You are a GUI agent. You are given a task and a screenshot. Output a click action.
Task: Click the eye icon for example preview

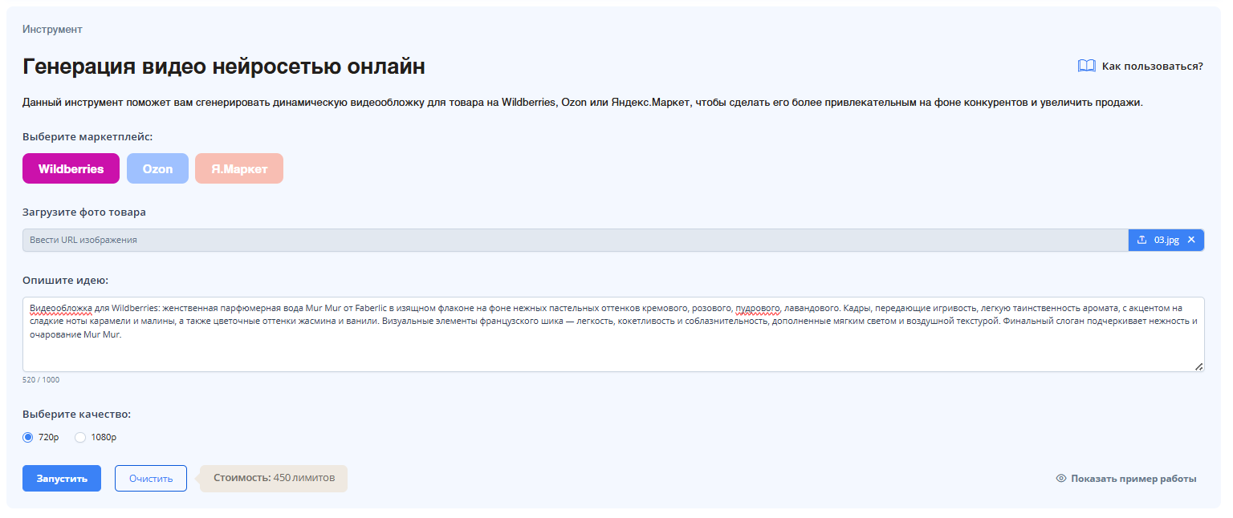coord(1061,479)
